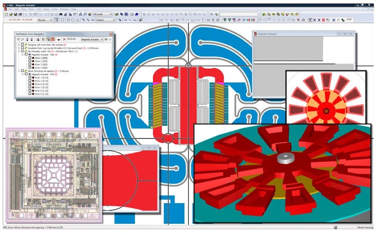Screen dimensions: 378x235
Task: Collapse the 'Min Permalloy width' rule node
Action: pos(19,51)
